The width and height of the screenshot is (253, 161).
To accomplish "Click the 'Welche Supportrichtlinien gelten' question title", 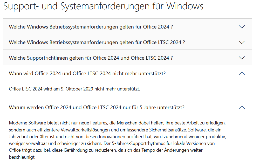I will coord(91,58).
